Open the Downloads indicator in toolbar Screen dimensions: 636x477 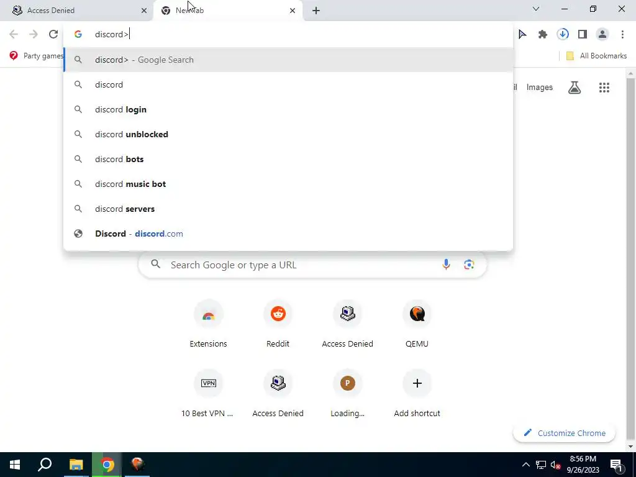click(x=563, y=35)
